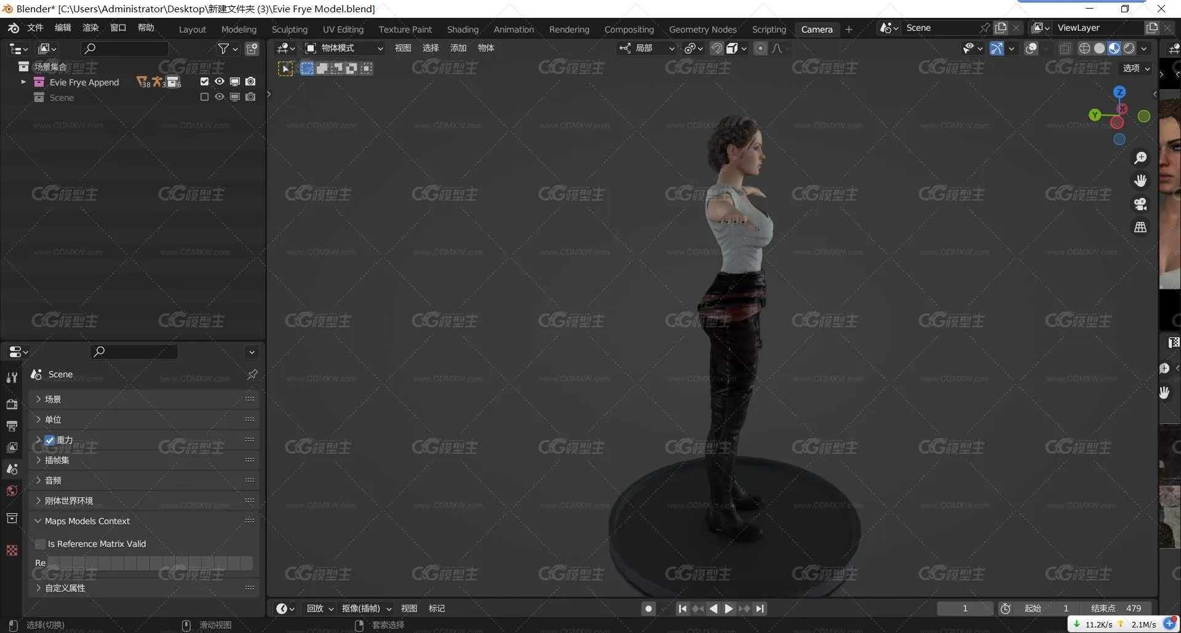
Task: Click the new collection icon in outliner
Action: [252, 49]
